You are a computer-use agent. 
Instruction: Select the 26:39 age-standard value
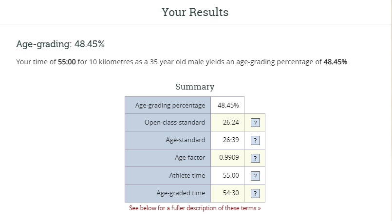click(231, 140)
